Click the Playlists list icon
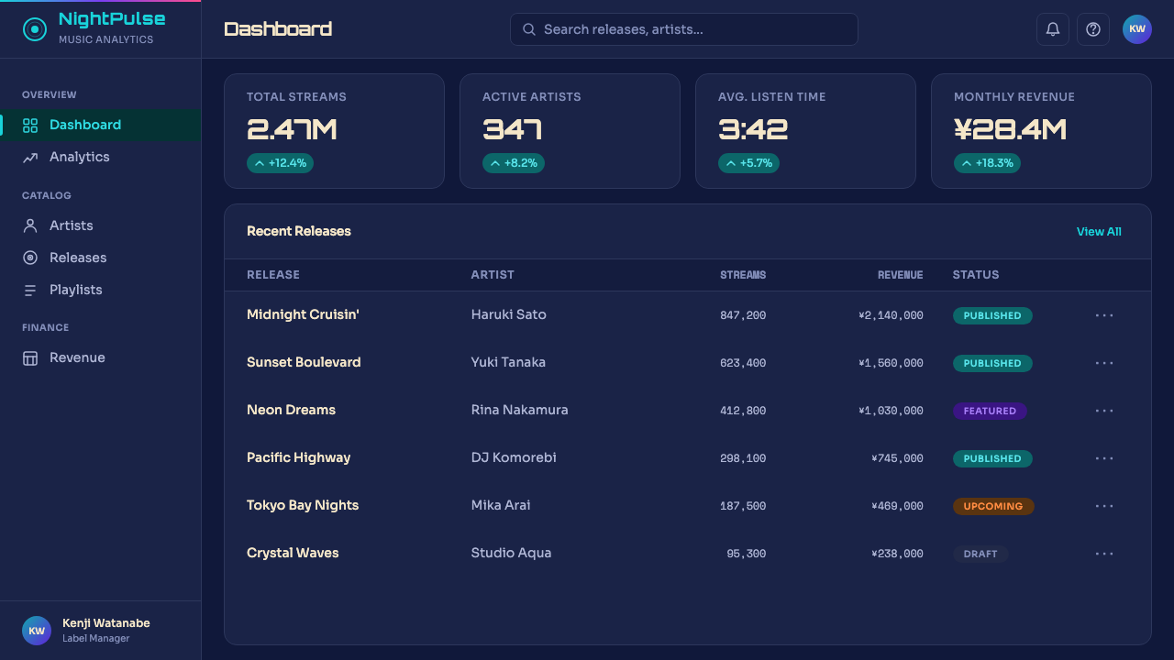 point(30,290)
